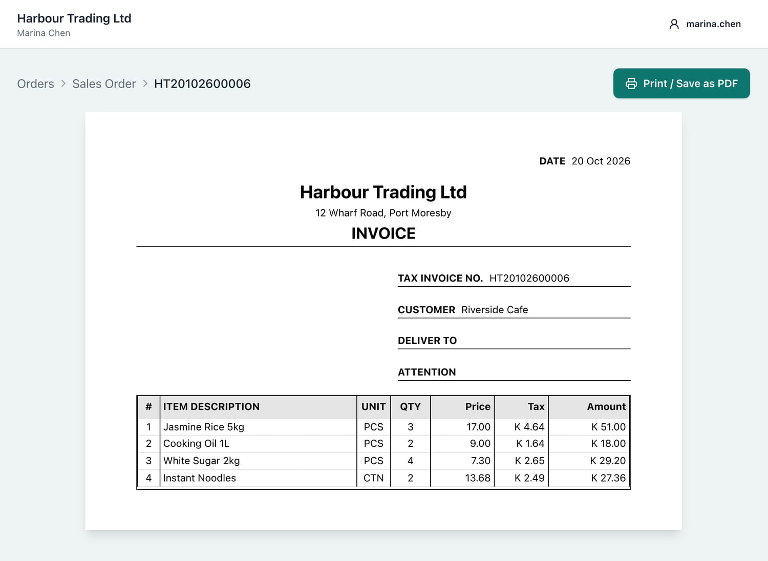Click the tax value K 4.64
768x561 pixels.
point(529,427)
